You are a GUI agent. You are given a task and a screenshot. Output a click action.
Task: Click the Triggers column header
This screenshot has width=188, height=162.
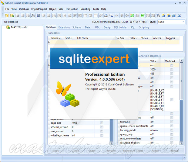pyautogui.click(x=172, y=38)
